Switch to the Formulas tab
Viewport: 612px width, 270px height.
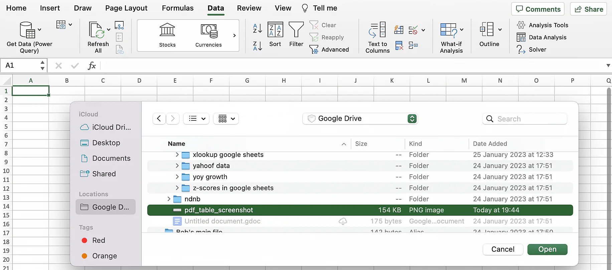178,8
